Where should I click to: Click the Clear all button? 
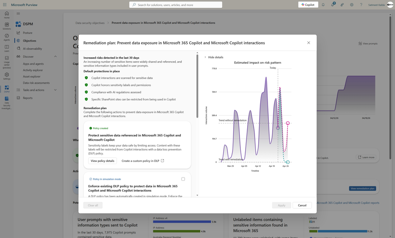click(93, 205)
